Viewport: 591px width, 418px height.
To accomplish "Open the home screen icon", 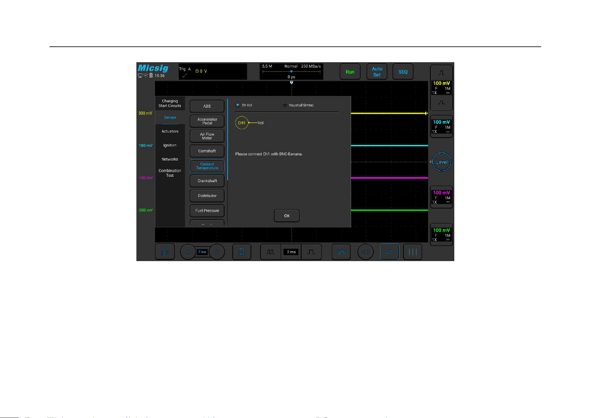I will click(x=165, y=252).
